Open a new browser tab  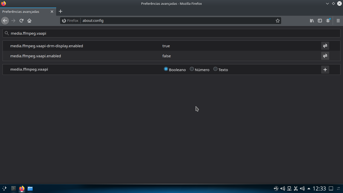pos(61,12)
